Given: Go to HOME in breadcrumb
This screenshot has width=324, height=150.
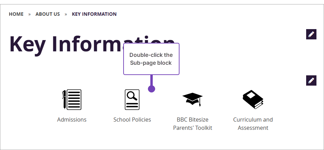Looking at the screenshot, I should [x=16, y=14].
